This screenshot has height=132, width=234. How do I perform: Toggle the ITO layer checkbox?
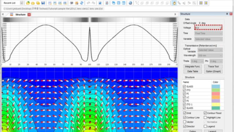click(x=184, y=90)
